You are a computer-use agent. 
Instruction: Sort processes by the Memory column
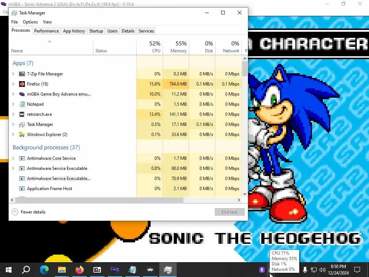tap(176, 47)
